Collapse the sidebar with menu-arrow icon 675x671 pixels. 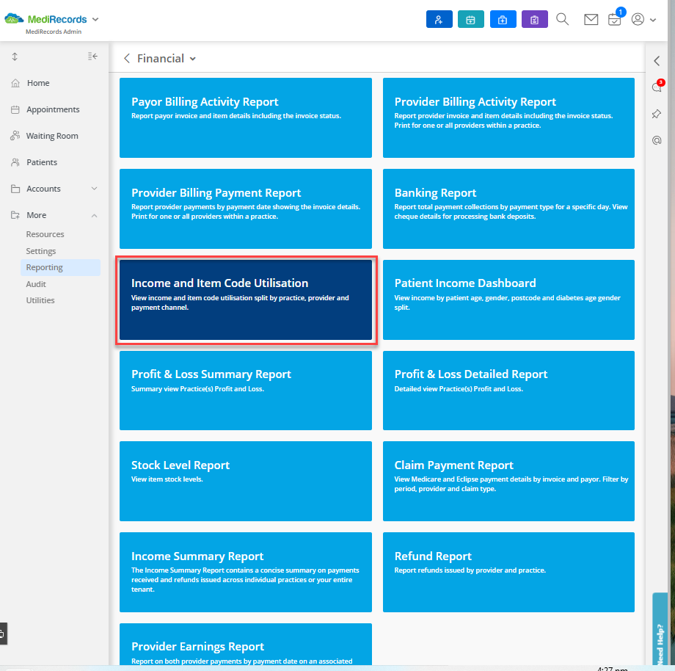tap(92, 57)
